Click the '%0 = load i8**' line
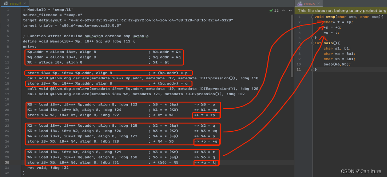The width and height of the screenshot is (387, 177). click(82, 104)
